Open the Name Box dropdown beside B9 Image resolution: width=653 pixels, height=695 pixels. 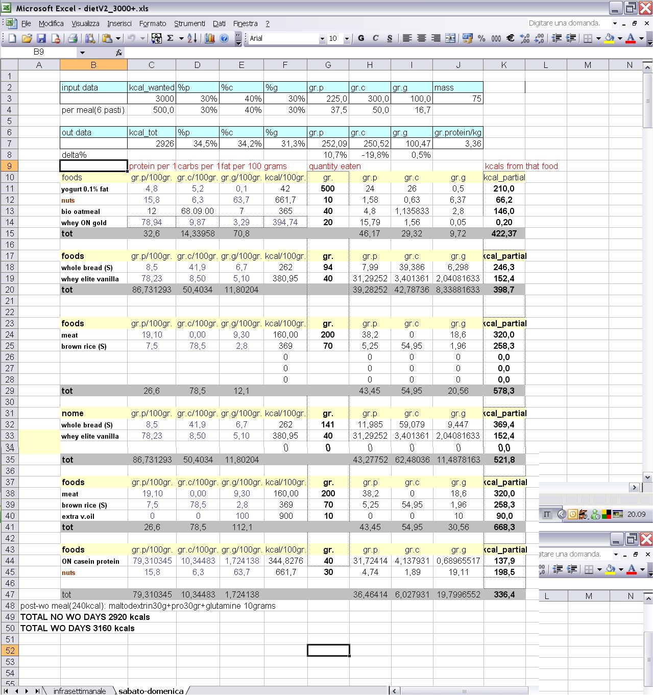tap(82, 52)
